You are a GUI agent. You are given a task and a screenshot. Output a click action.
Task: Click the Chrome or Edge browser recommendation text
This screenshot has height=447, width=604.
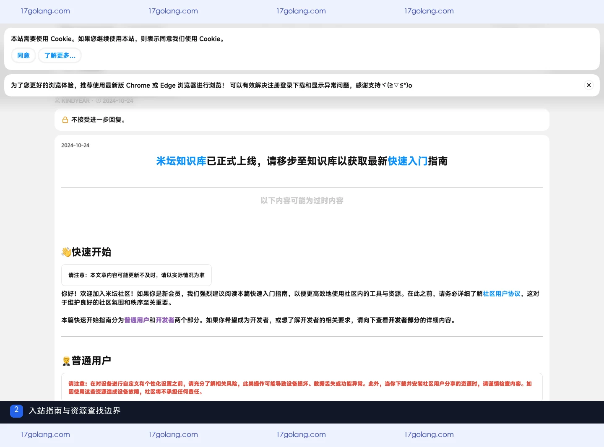(211, 85)
